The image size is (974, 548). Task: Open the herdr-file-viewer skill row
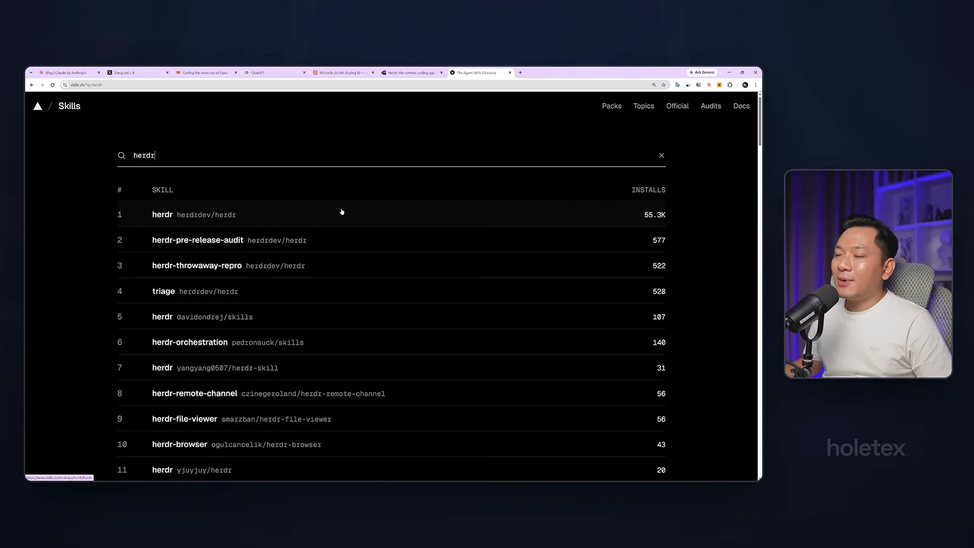(391, 419)
